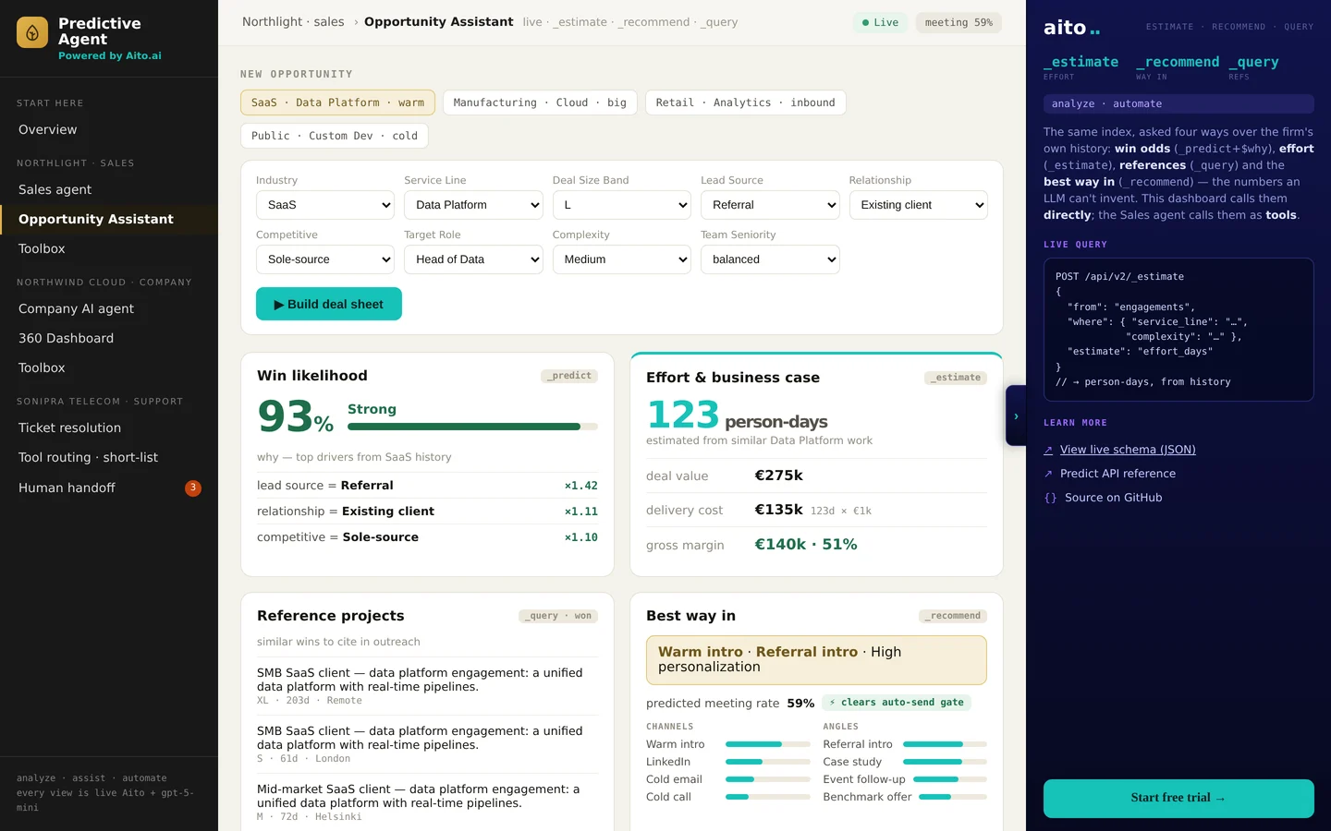The image size is (1331, 831).
Task: Click the POST /api/v2/_estimate code block
Action: [x=1178, y=330]
